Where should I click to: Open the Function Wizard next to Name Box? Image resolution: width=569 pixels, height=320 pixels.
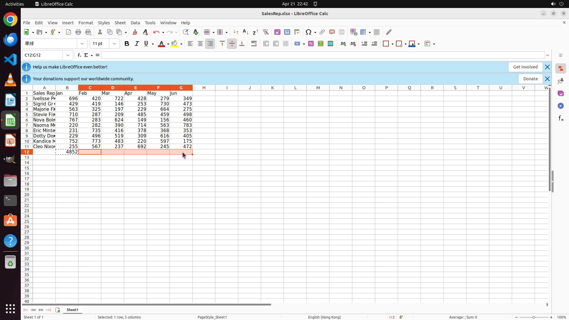pyautogui.click(x=79, y=55)
